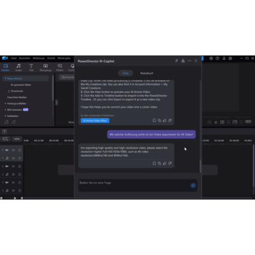The width and height of the screenshot is (255, 255).
Task: Open the Titel room
Action: point(31,68)
